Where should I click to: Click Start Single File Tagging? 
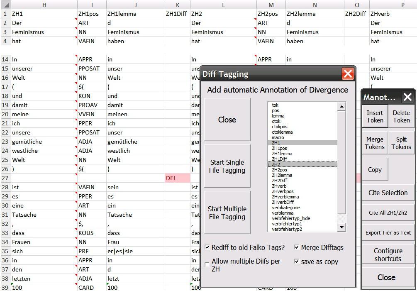(x=227, y=166)
